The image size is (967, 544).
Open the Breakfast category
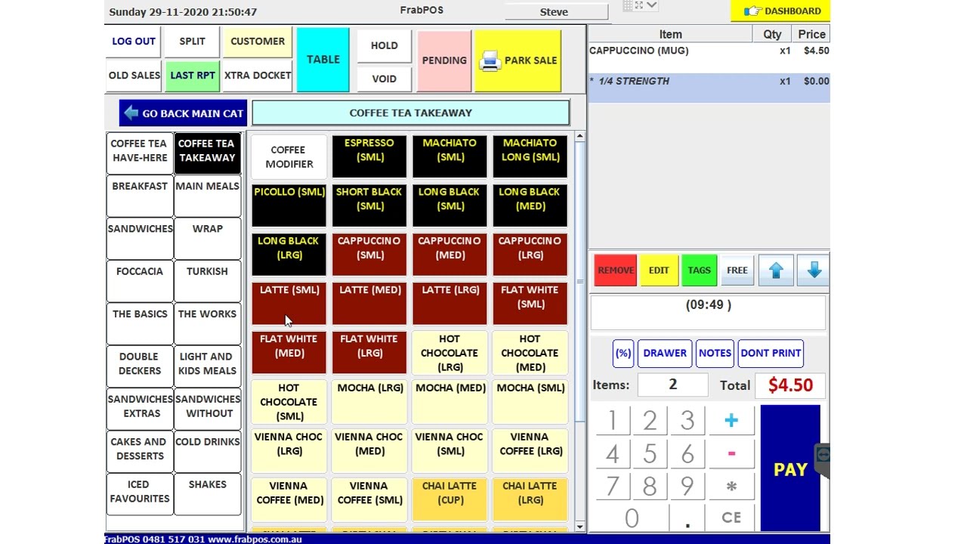coord(140,195)
